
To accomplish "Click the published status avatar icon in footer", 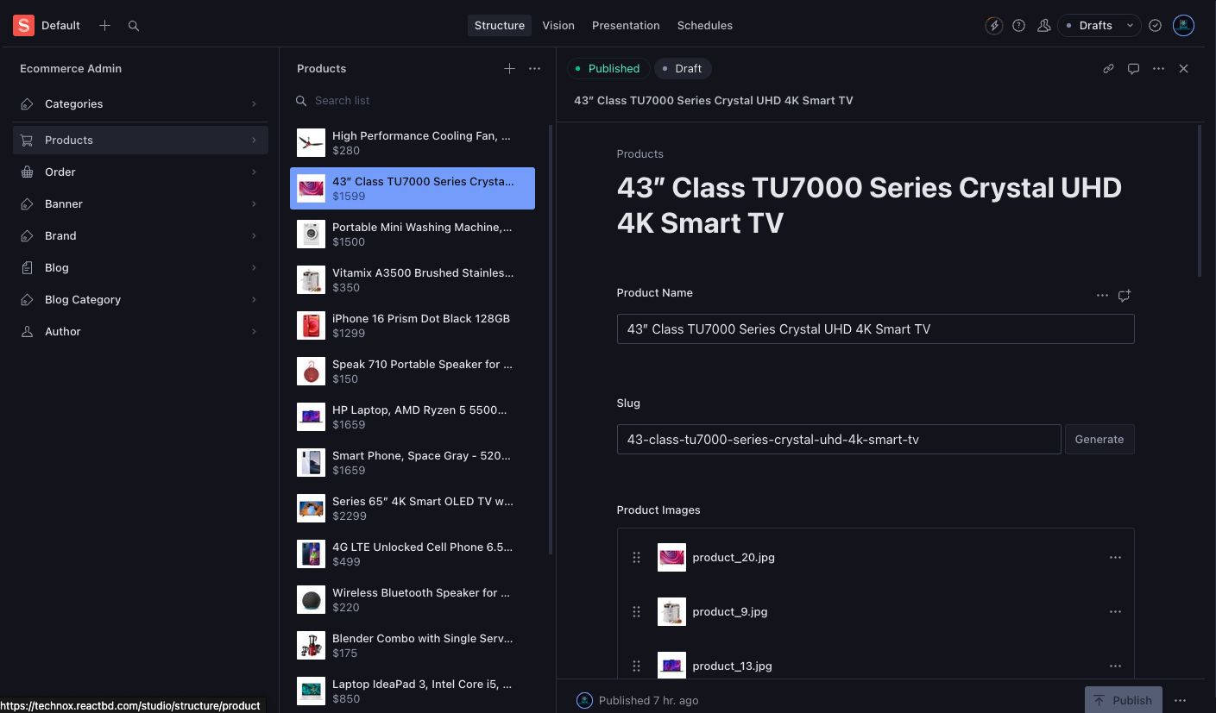I will click(584, 700).
